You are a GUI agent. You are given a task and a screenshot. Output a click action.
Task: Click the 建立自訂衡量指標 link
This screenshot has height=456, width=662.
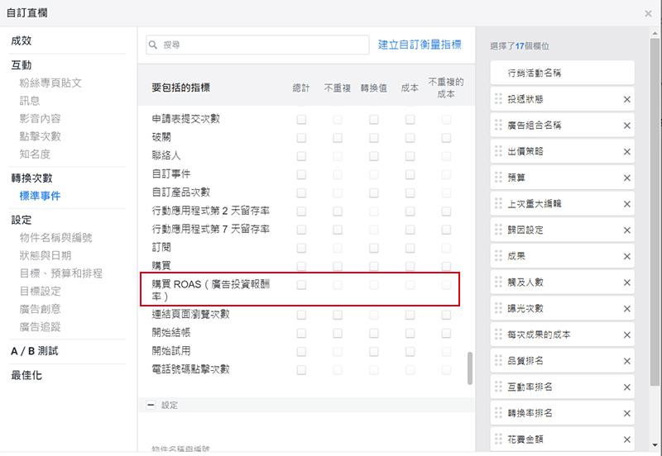click(420, 45)
